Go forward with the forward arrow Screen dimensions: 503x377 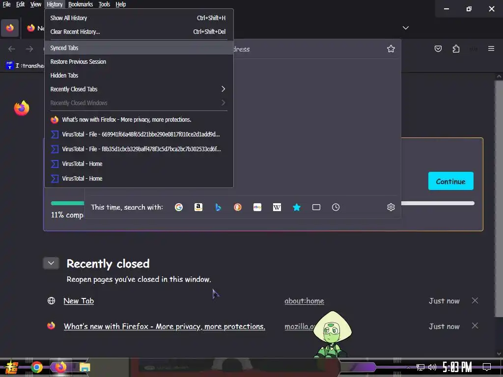point(29,49)
